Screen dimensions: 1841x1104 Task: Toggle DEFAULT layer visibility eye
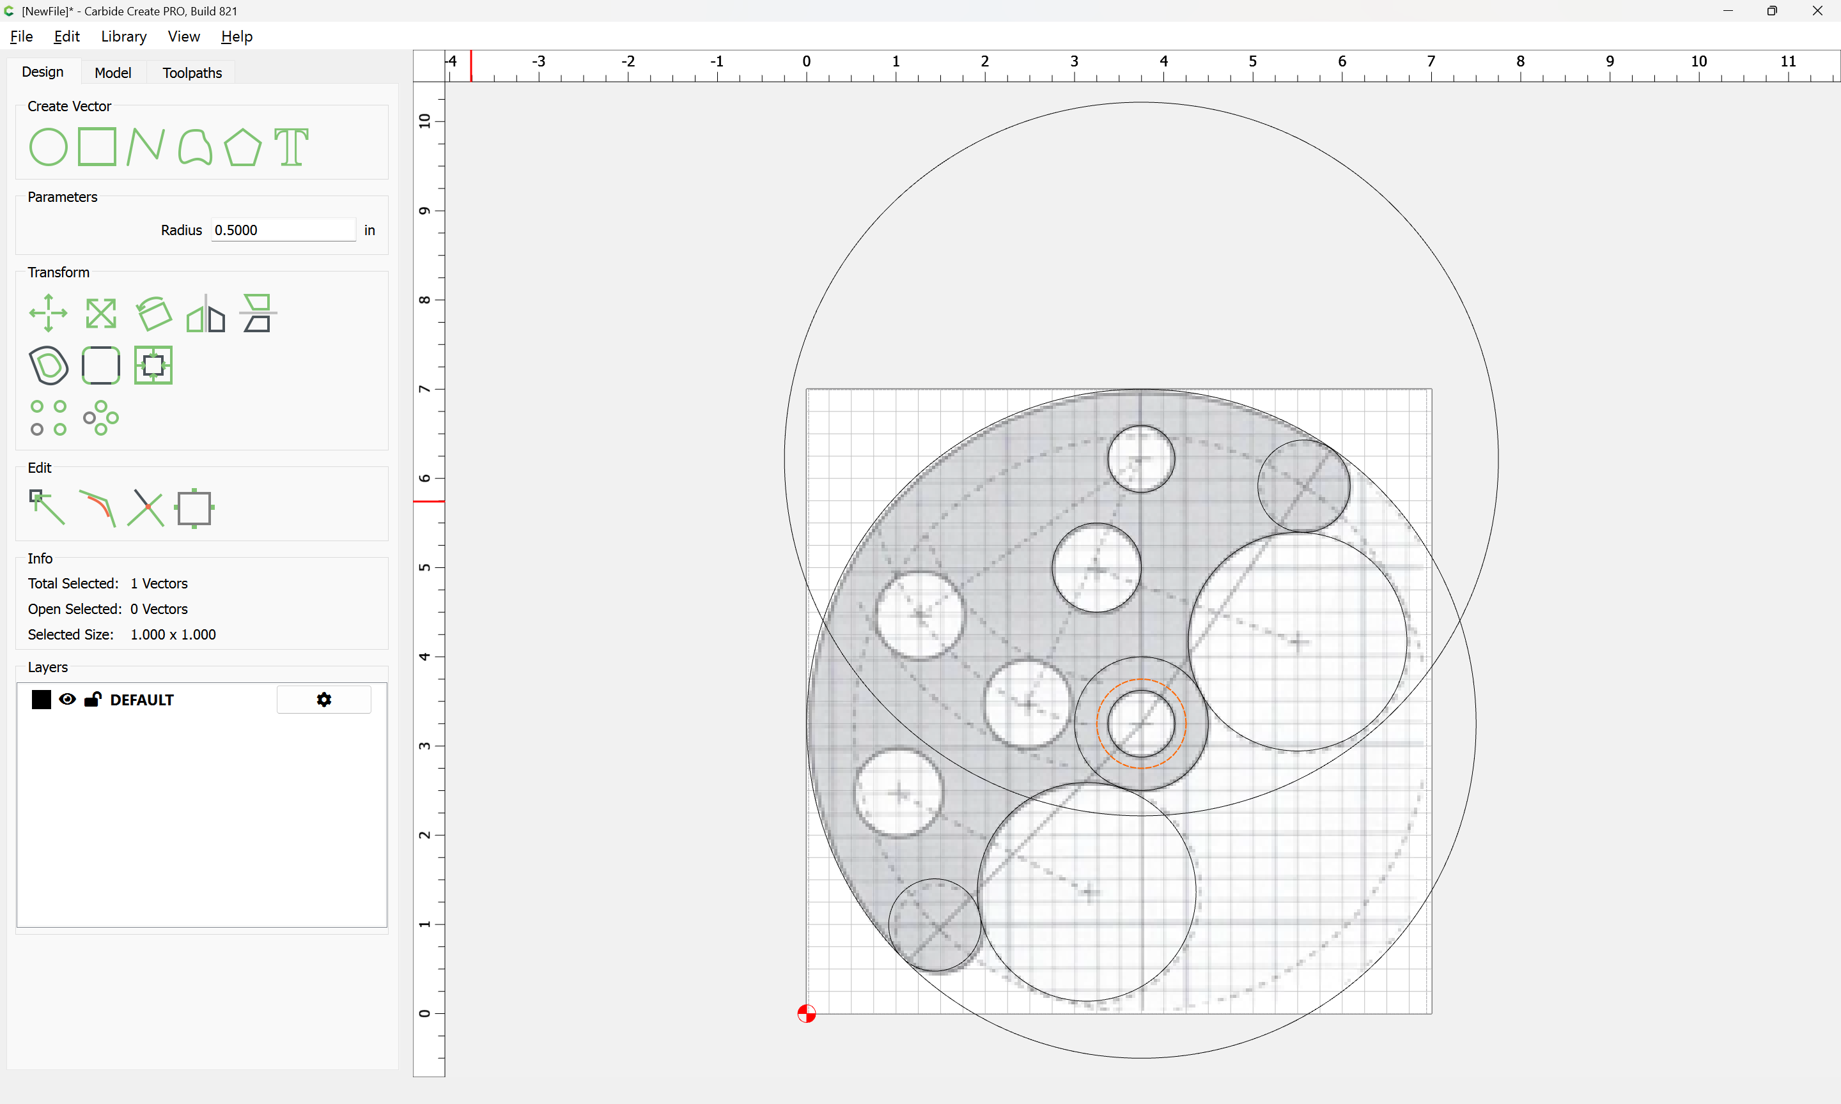click(x=67, y=700)
